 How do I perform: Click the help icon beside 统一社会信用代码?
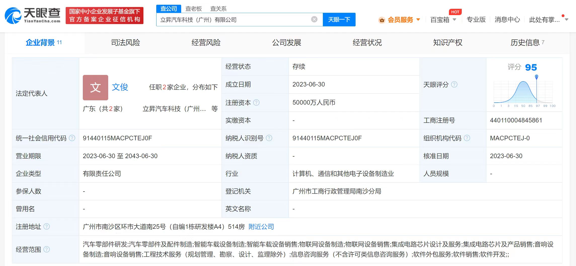tap(72, 138)
